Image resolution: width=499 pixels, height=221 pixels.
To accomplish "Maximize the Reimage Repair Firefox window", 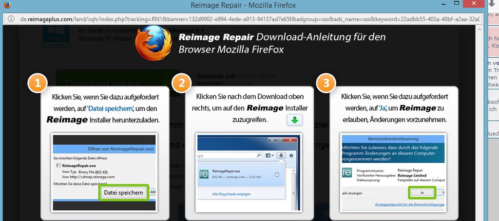I will coord(457,3).
